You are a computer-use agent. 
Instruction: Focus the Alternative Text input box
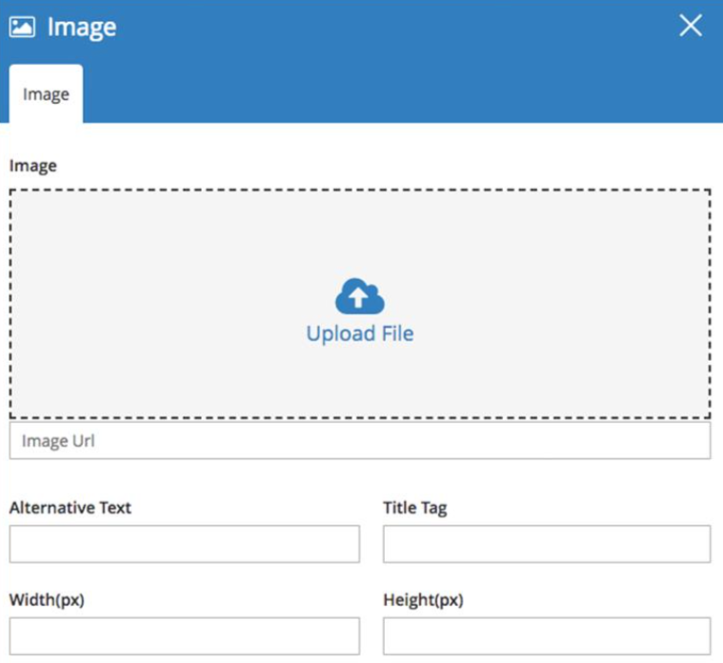(x=185, y=544)
